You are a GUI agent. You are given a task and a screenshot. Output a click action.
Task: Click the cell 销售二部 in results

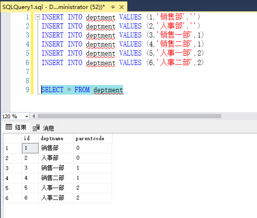pyautogui.click(x=56, y=178)
